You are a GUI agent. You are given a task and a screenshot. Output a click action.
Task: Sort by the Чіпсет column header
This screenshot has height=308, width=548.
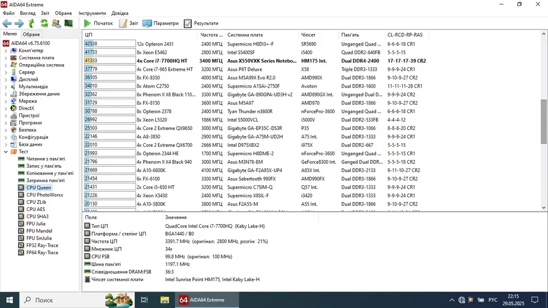(x=309, y=35)
